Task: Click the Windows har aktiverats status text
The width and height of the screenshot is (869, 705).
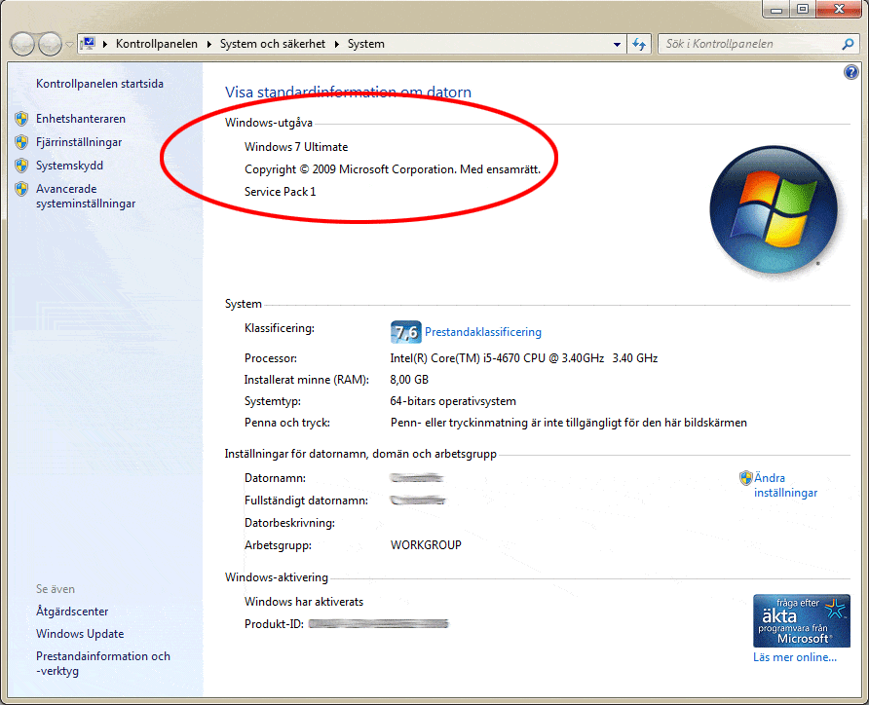Action: click(304, 602)
